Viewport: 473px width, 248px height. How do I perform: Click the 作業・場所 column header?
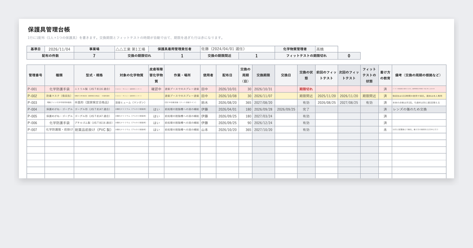coord(182,75)
